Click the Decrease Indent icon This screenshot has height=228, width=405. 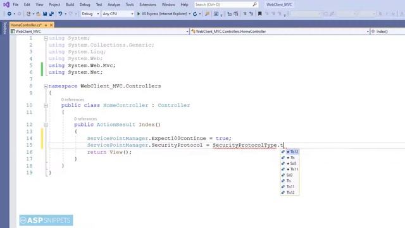point(229,14)
